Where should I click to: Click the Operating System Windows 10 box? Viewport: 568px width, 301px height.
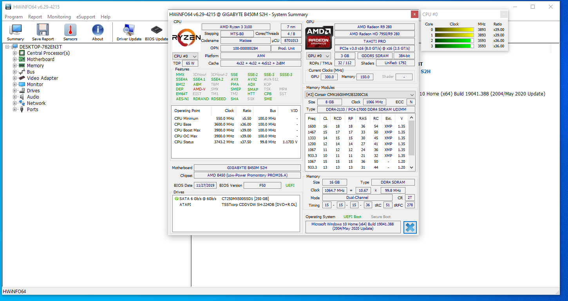point(353,227)
